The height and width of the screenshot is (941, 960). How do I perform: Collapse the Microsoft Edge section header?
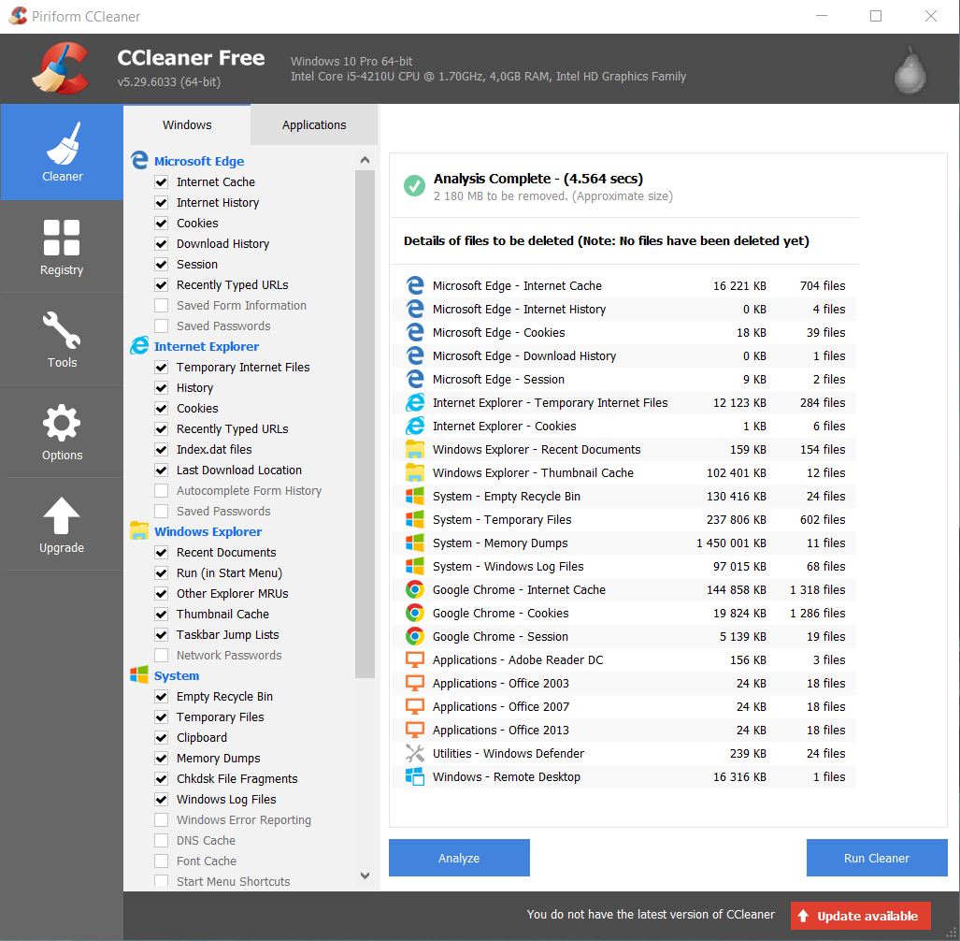pos(198,162)
